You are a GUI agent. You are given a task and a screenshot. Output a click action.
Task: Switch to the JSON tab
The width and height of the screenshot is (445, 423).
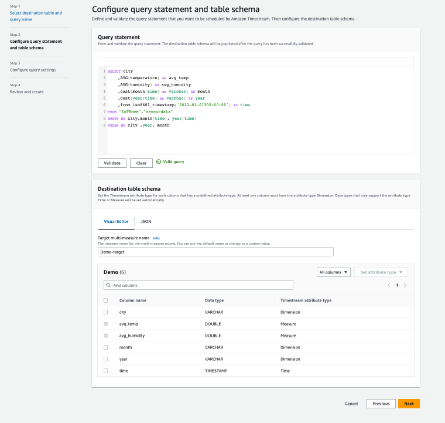tap(146, 222)
